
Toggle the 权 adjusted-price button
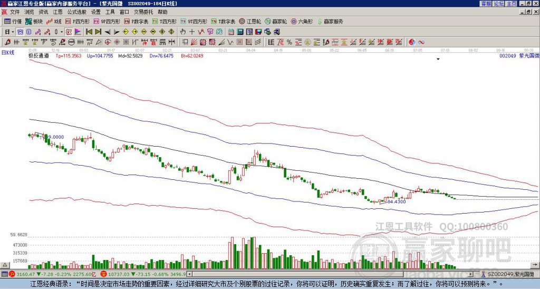(x=69, y=32)
